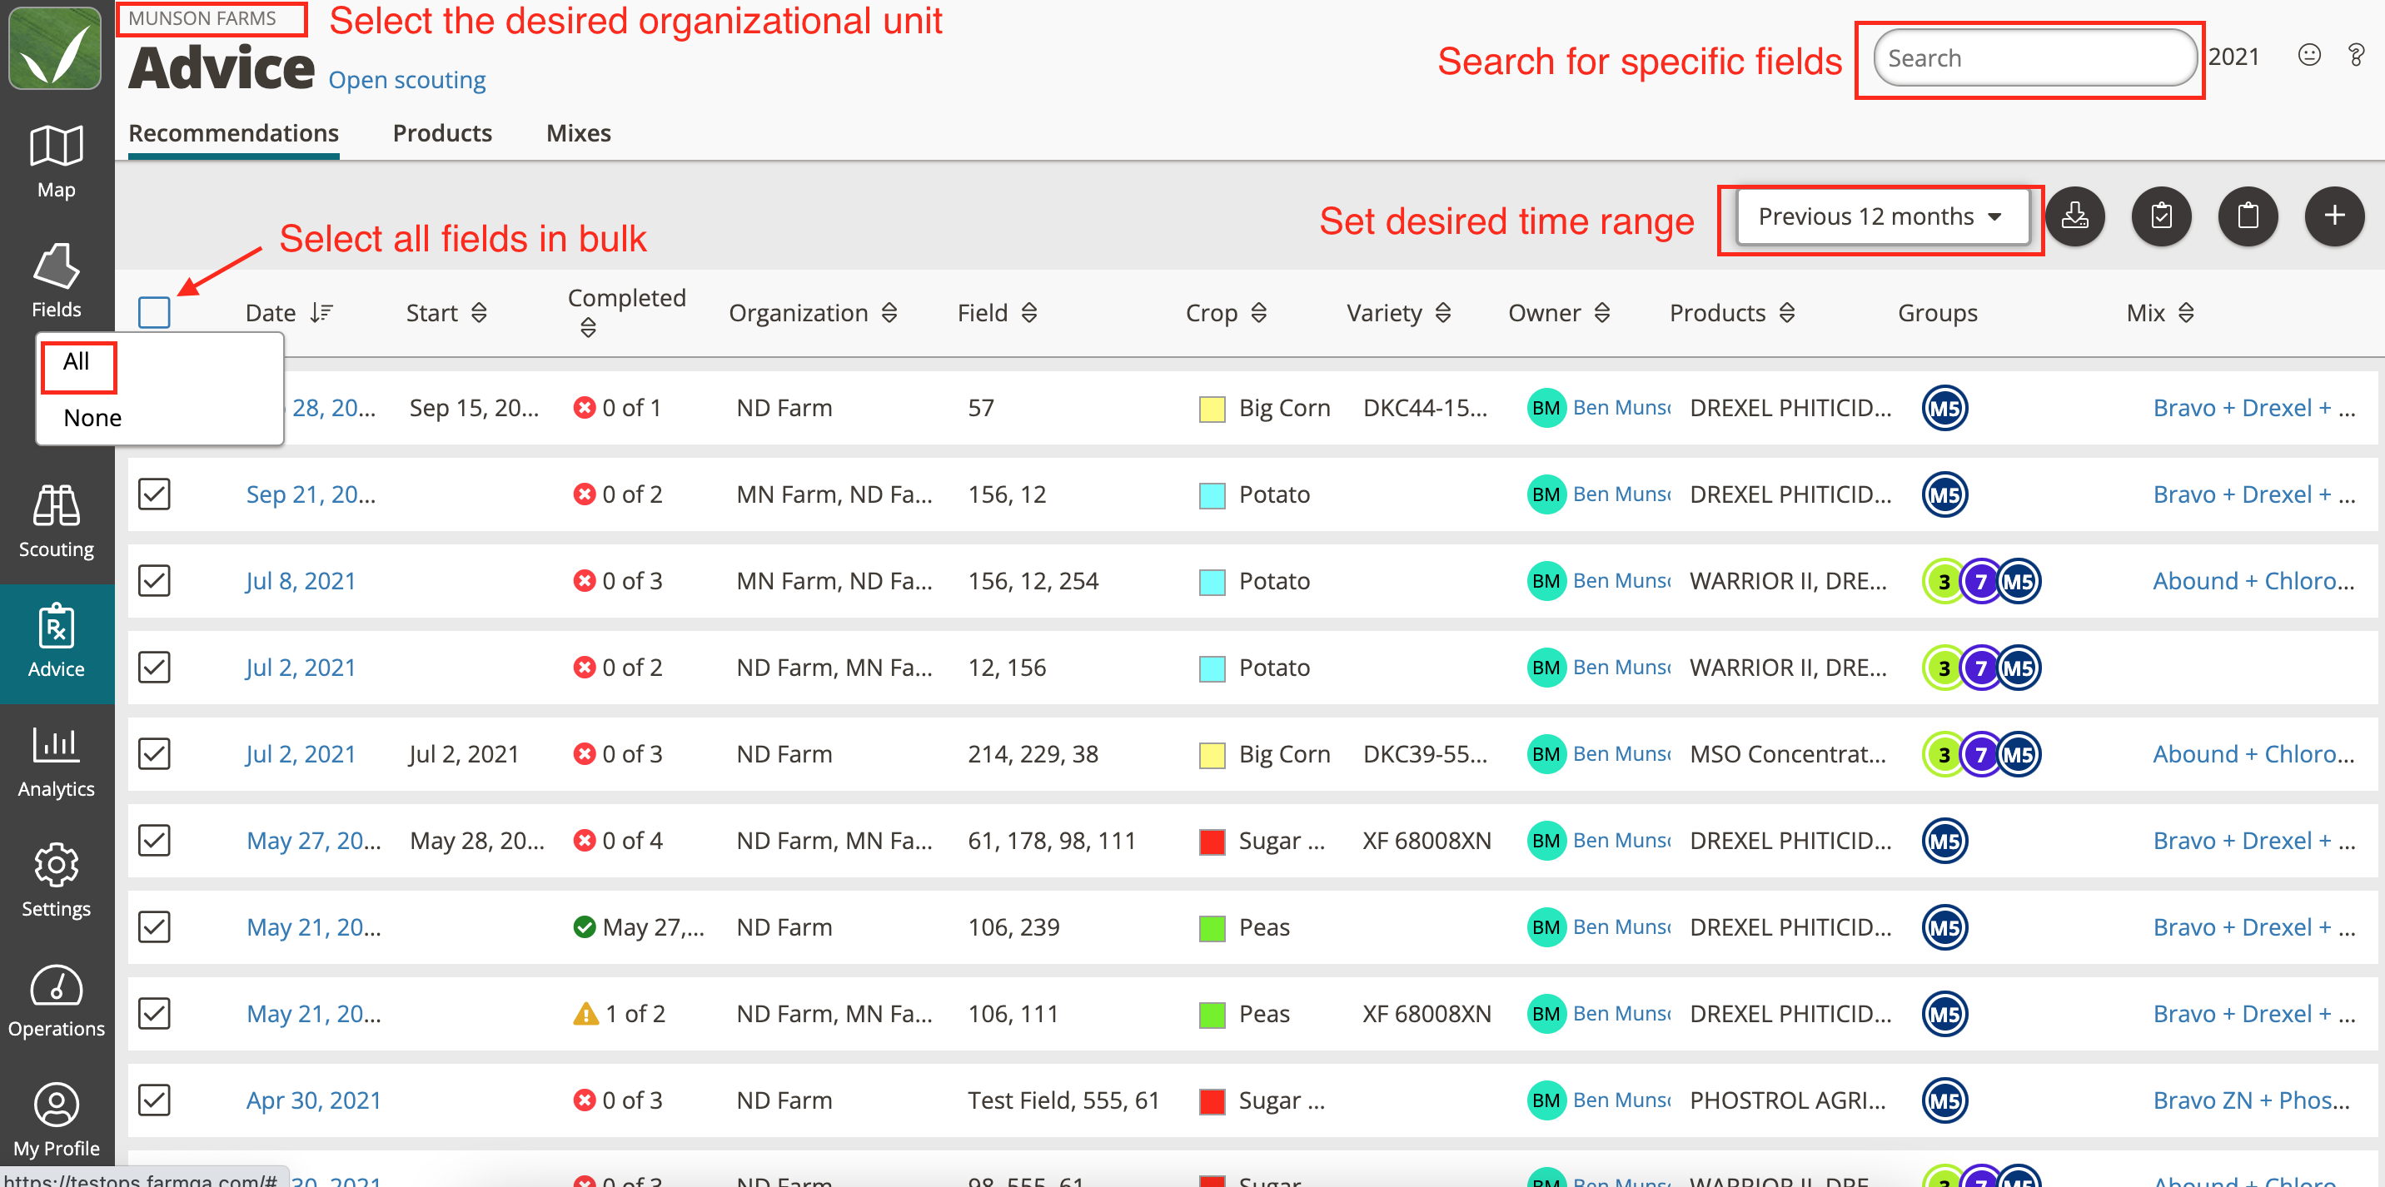
Task: Click M5 group badge in Sep 21 row
Action: [x=1944, y=495]
